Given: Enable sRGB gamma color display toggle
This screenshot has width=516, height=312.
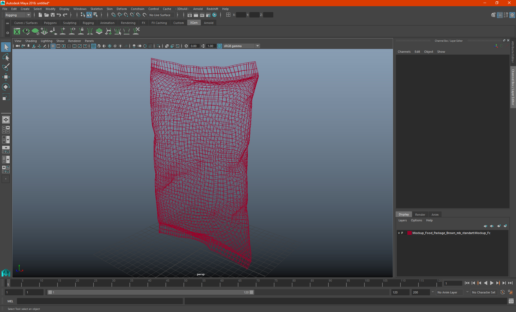Looking at the screenshot, I should point(219,46).
